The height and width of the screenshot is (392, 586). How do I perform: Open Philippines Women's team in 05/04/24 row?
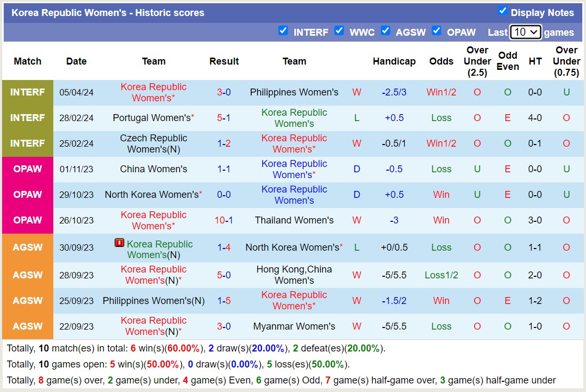click(294, 92)
